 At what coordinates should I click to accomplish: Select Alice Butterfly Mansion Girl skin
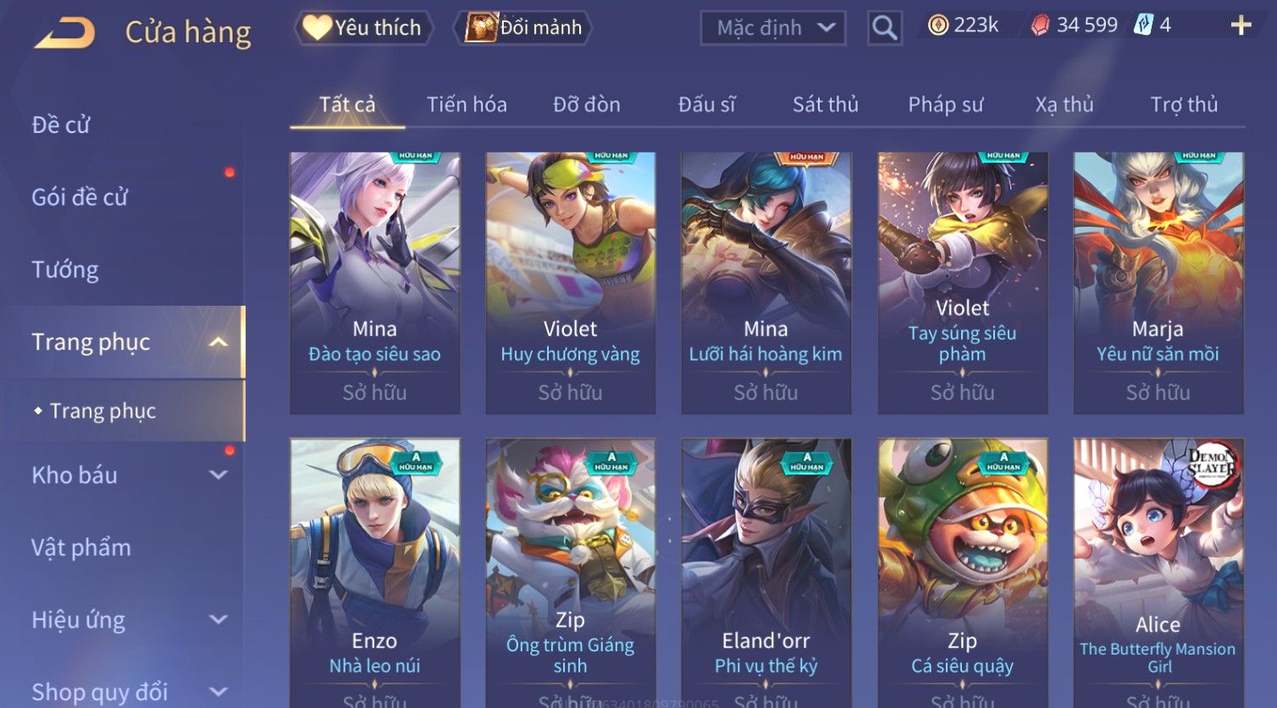(x=1158, y=572)
